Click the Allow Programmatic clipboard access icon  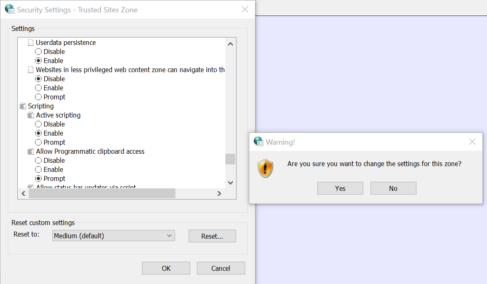coord(31,152)
